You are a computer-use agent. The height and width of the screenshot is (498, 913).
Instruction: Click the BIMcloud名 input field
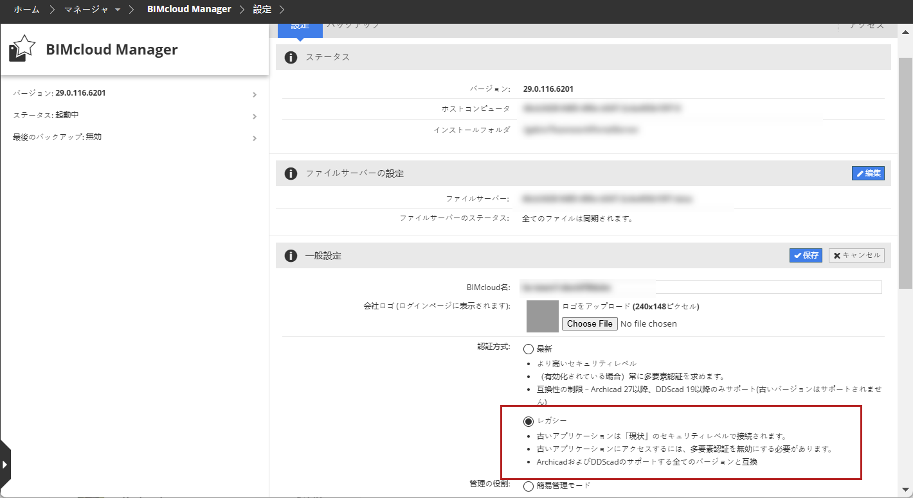pos(701,287)
